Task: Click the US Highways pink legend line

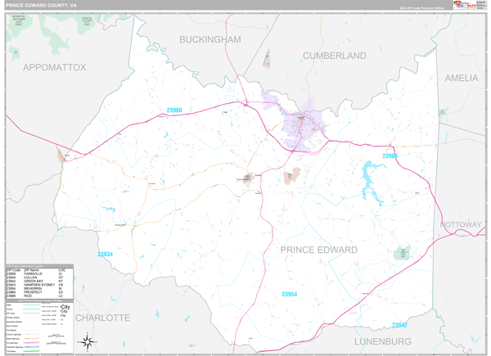Action: 31,343
